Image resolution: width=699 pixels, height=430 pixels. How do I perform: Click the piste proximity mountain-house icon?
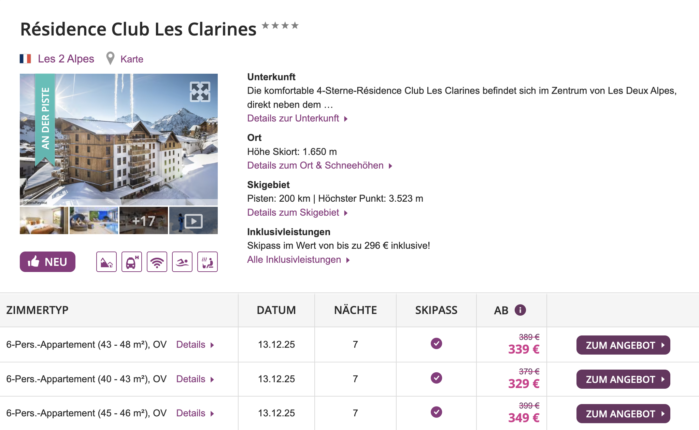coord(106,262)
